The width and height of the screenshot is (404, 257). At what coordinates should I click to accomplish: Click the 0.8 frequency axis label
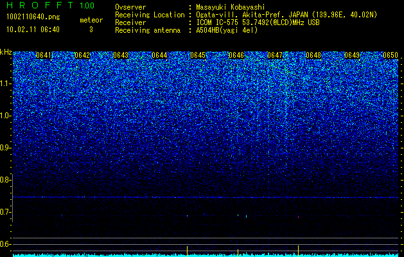pyautogui.click(x=6, y=180)
